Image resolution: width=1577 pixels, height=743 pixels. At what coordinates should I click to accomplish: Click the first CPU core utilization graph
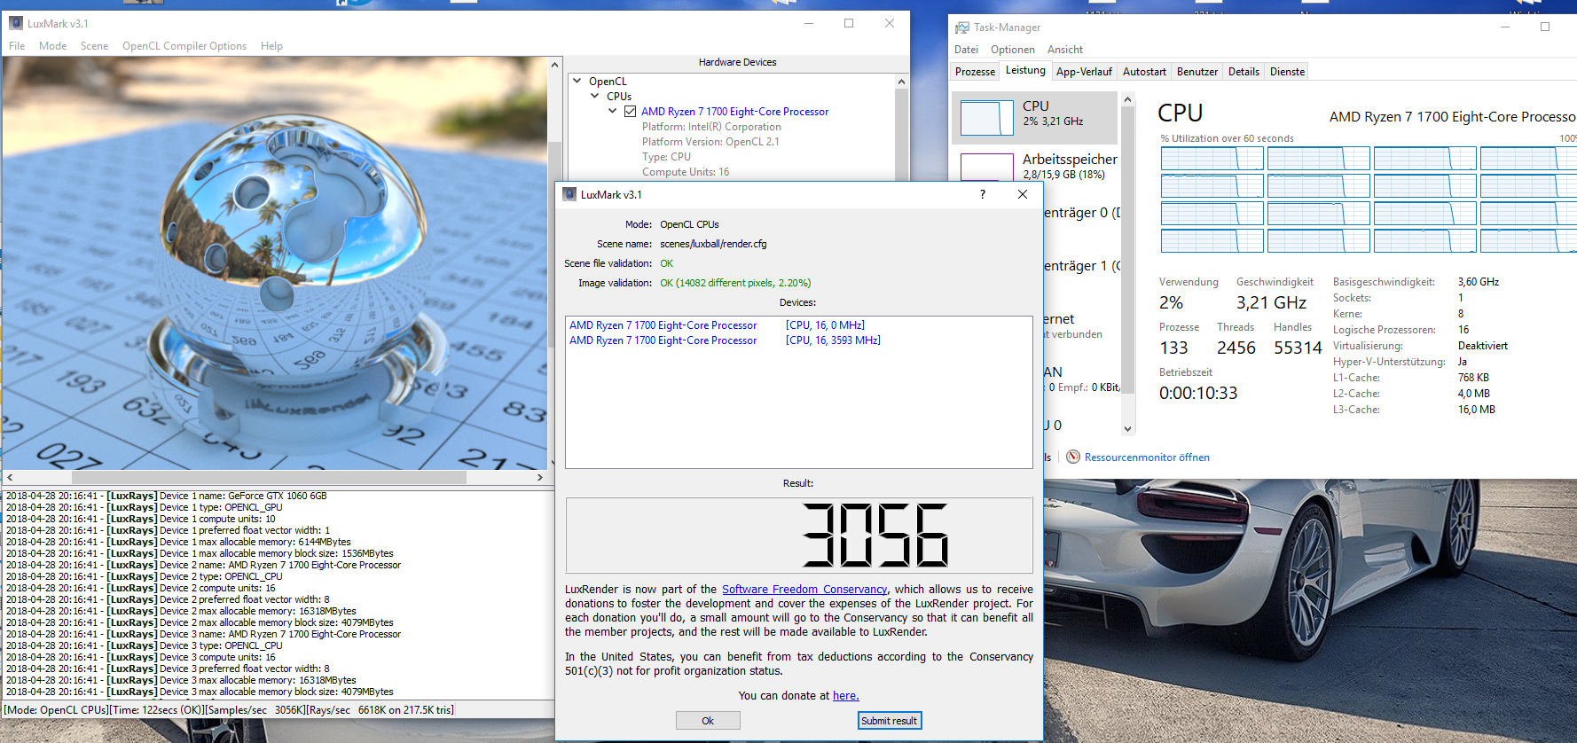(1212, 159)
